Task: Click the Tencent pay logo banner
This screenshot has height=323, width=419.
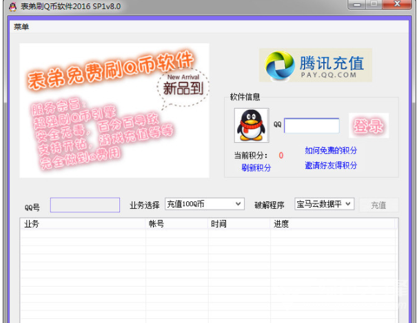Action: click(316, 65)
